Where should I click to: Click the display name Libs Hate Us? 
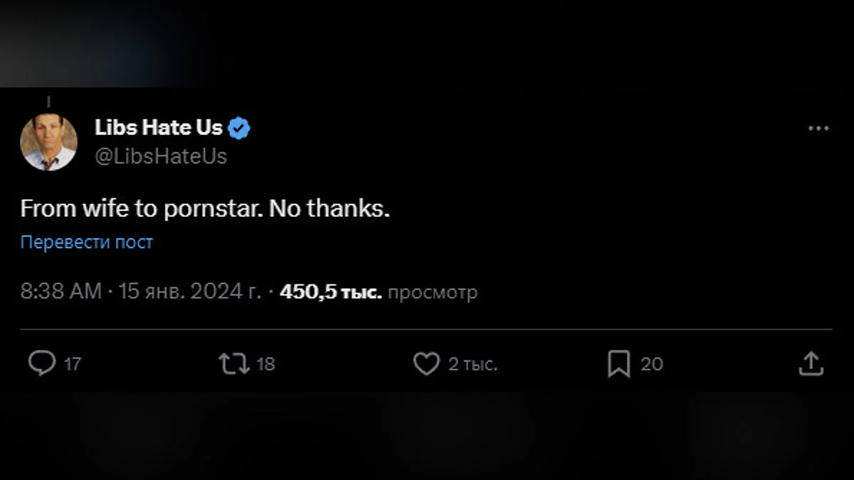tap(158, 128)
